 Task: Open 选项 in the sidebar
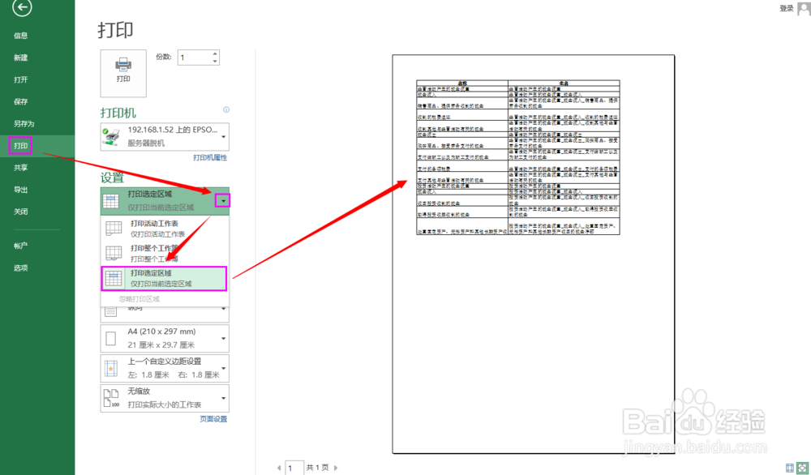click(x=21, y=267)
